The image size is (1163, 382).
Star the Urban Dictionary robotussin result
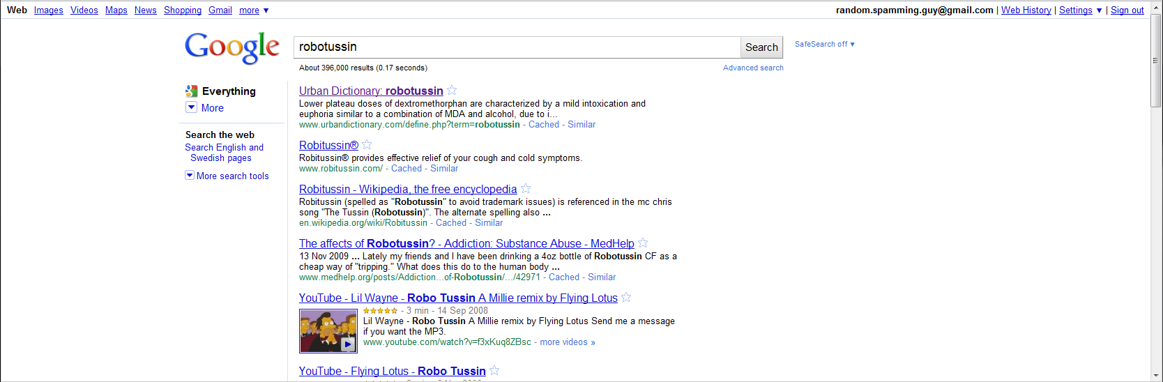pos(452,91)
